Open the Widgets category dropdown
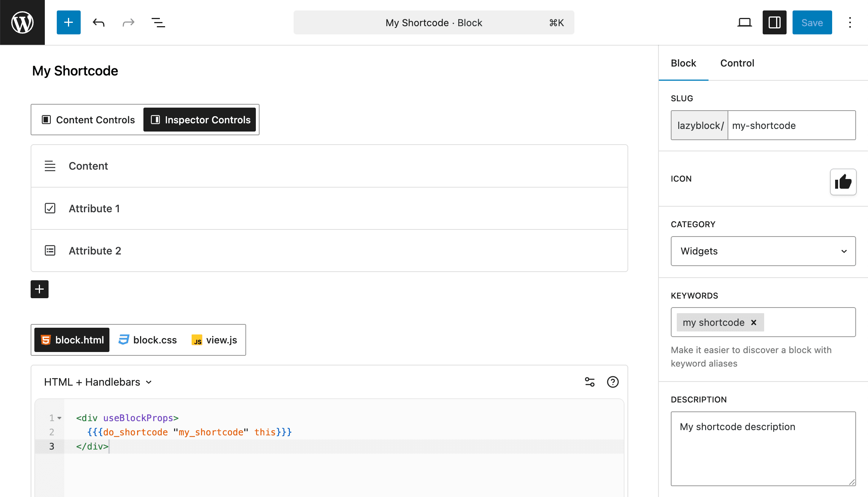The height and width of the screenshot is (497, 868). pos(763,251)
